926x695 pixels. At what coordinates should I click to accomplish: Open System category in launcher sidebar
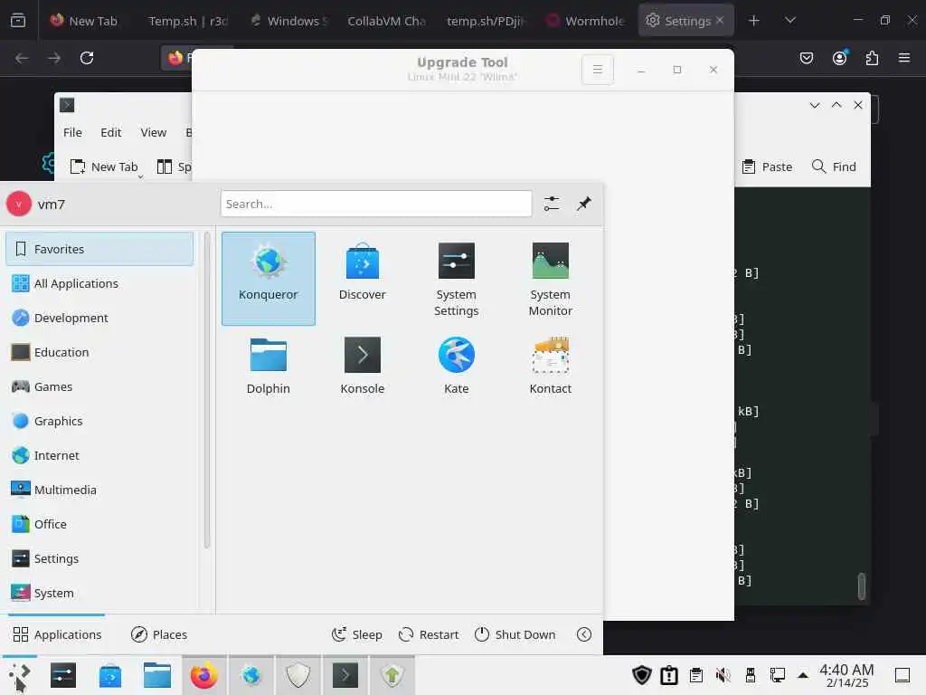[x=99, y=593]
